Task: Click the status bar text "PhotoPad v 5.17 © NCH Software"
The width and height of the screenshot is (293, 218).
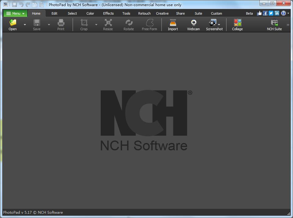Action: click(33, 213)
